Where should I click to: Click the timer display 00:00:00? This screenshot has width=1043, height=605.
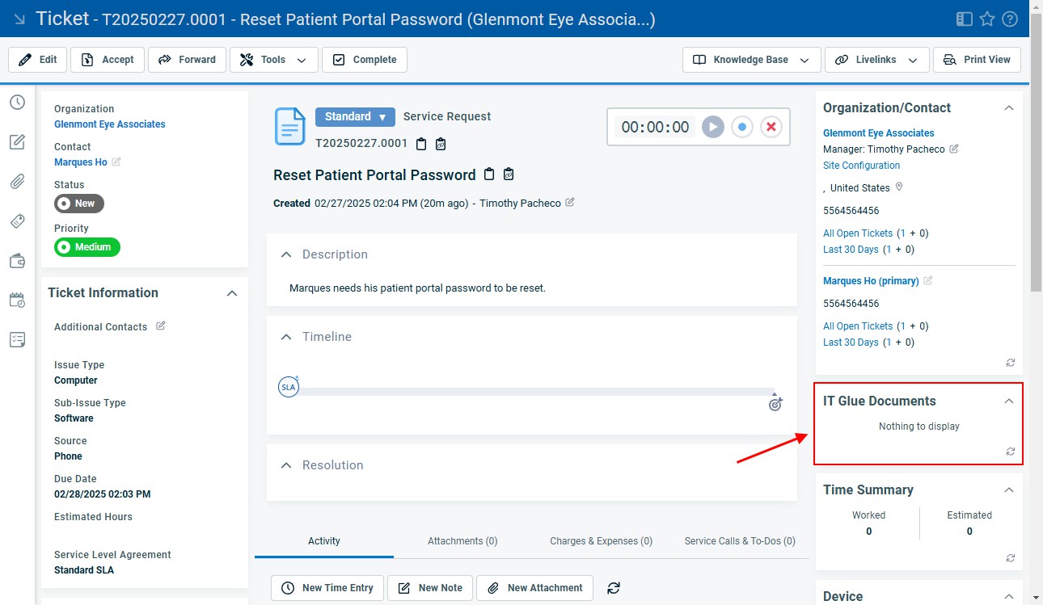pos(655,127)
